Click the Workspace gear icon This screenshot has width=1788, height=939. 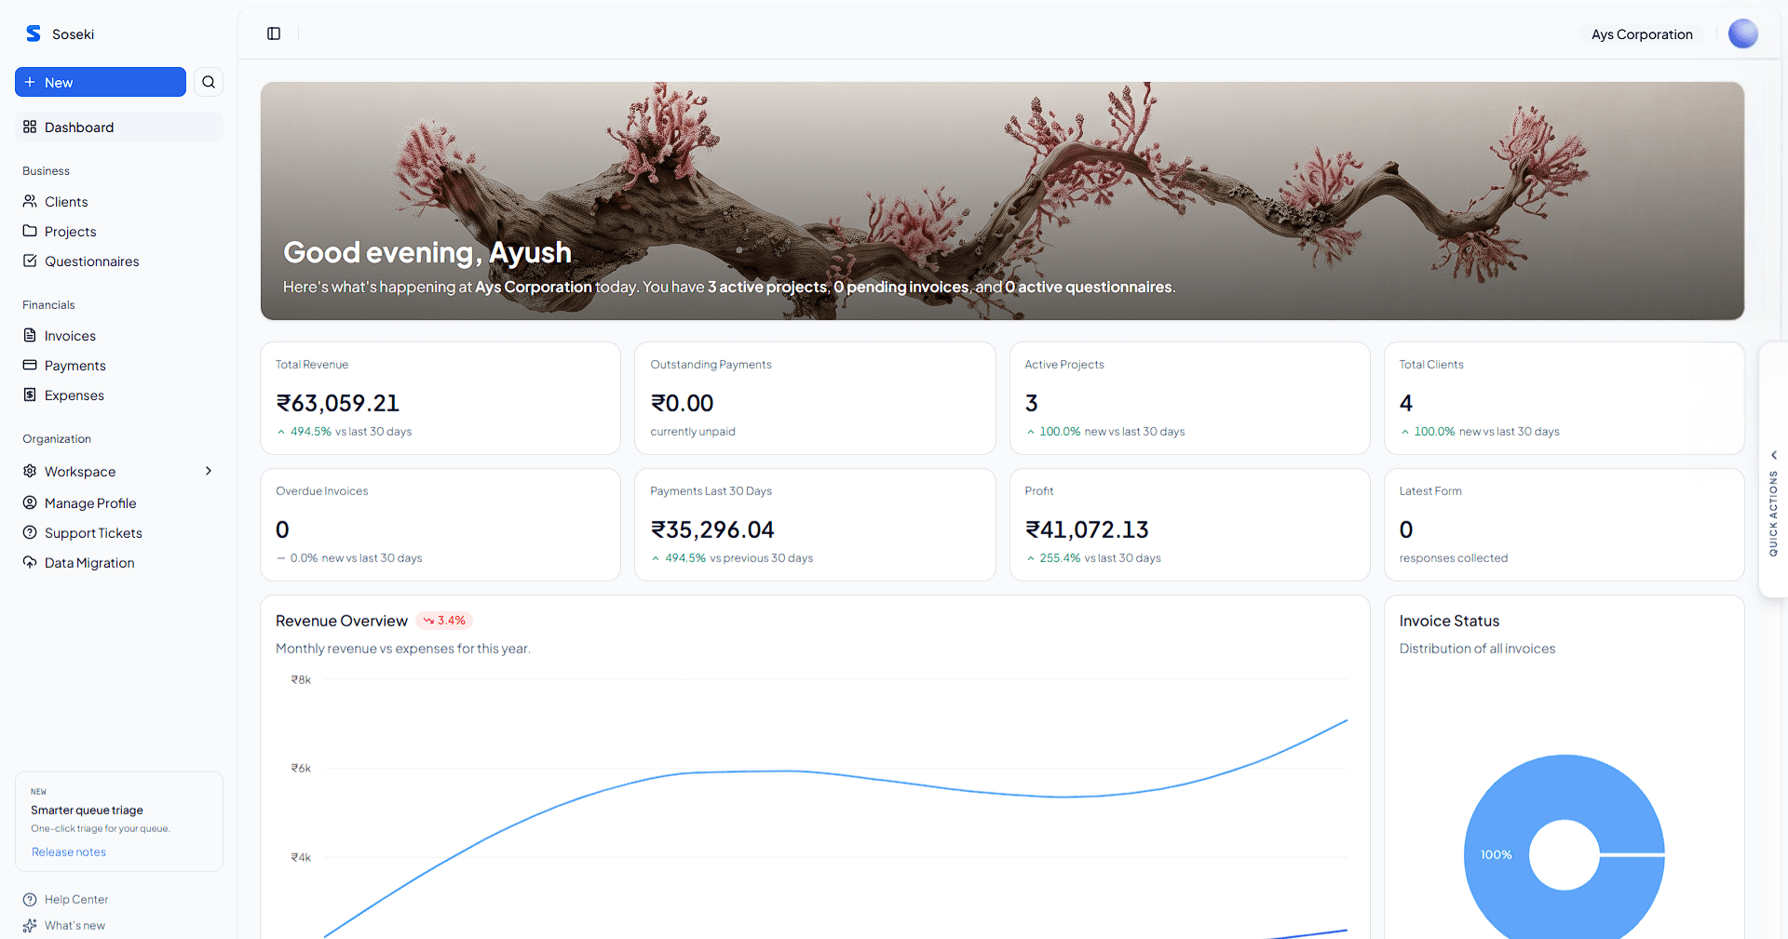click(x=30, y=471)
